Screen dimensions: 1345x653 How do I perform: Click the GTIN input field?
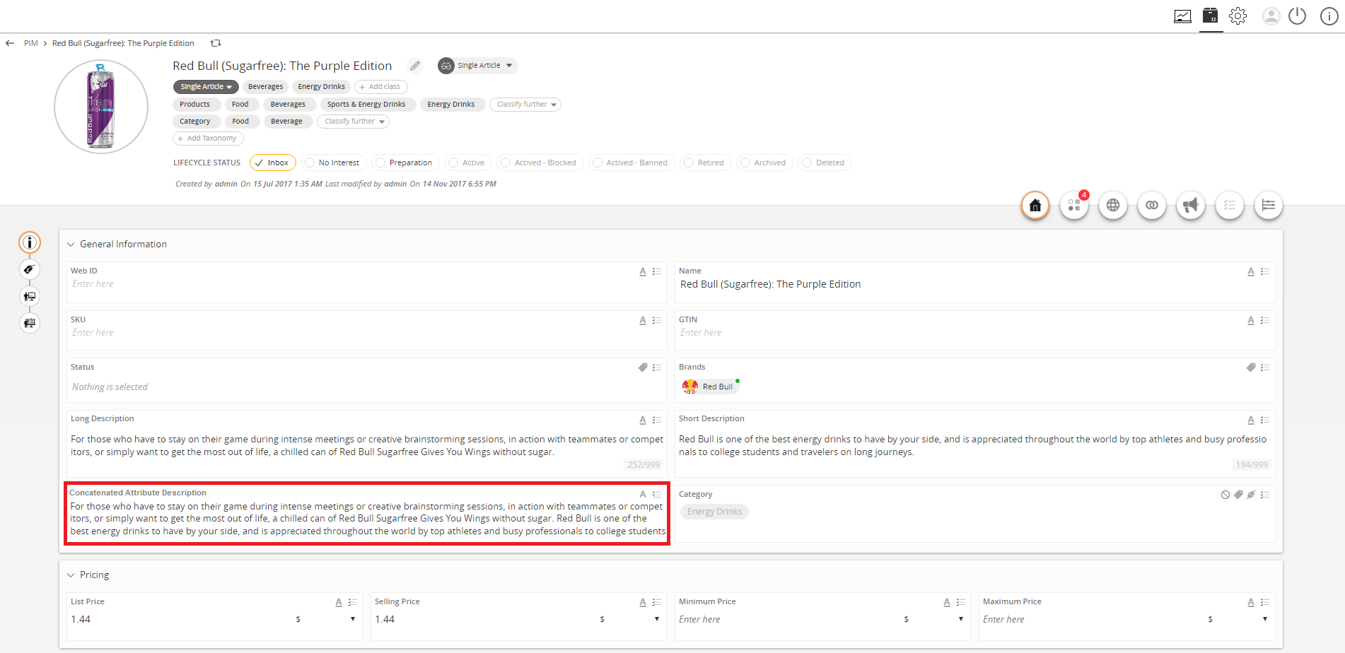974,333
